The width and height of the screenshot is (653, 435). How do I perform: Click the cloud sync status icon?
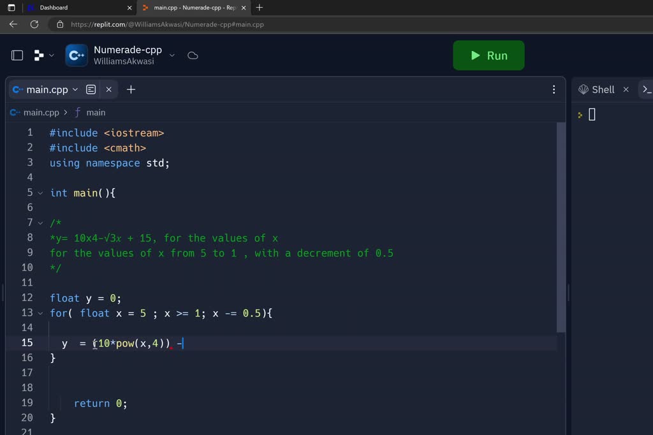pos(192,55)
